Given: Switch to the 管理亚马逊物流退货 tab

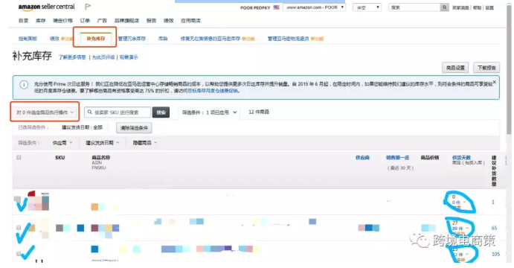Looking at the screenshot, I should pos(288,39).
